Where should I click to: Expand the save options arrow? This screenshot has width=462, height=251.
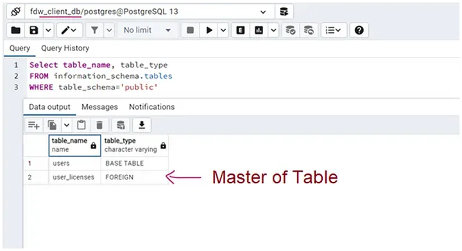48,30
